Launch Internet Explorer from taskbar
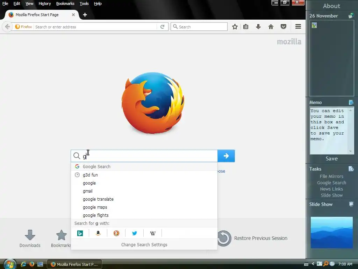358x269 pixels. [x=23, y=264]
